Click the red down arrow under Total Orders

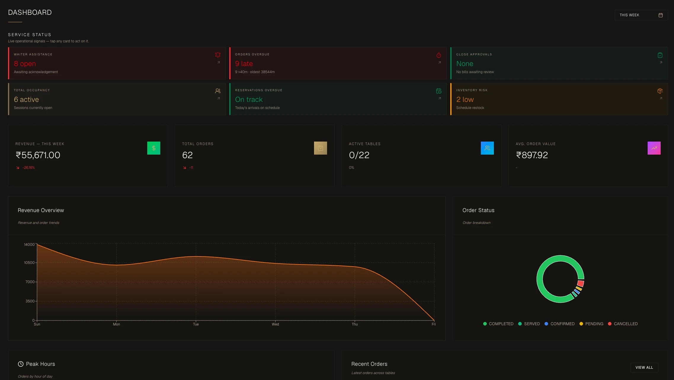pos(185,168)
